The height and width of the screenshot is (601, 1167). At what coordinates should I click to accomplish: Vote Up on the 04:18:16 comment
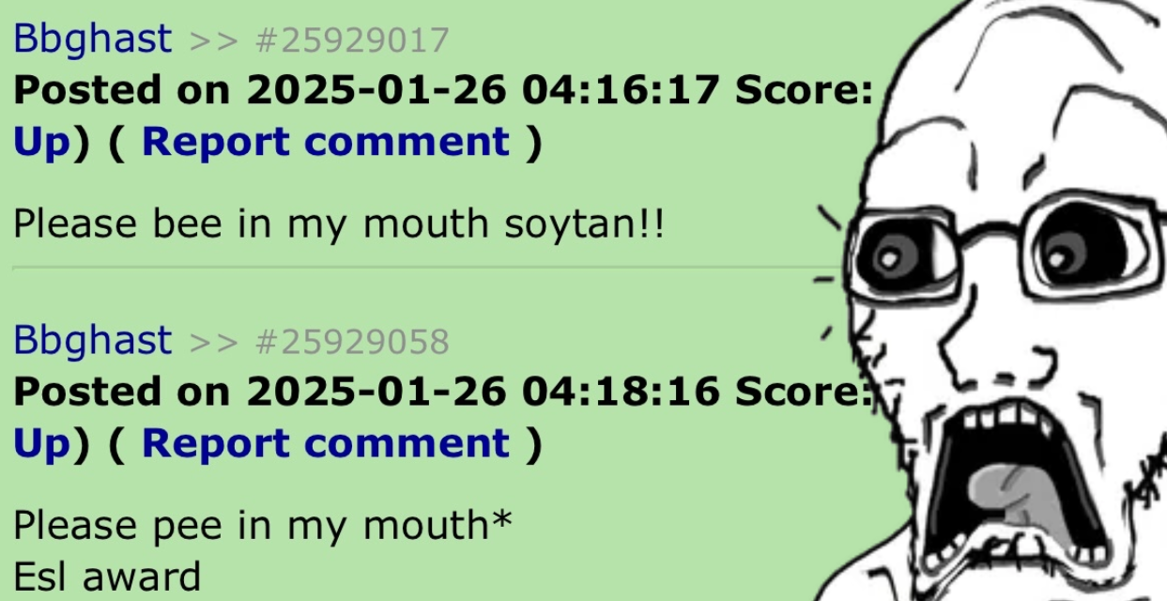42,443
